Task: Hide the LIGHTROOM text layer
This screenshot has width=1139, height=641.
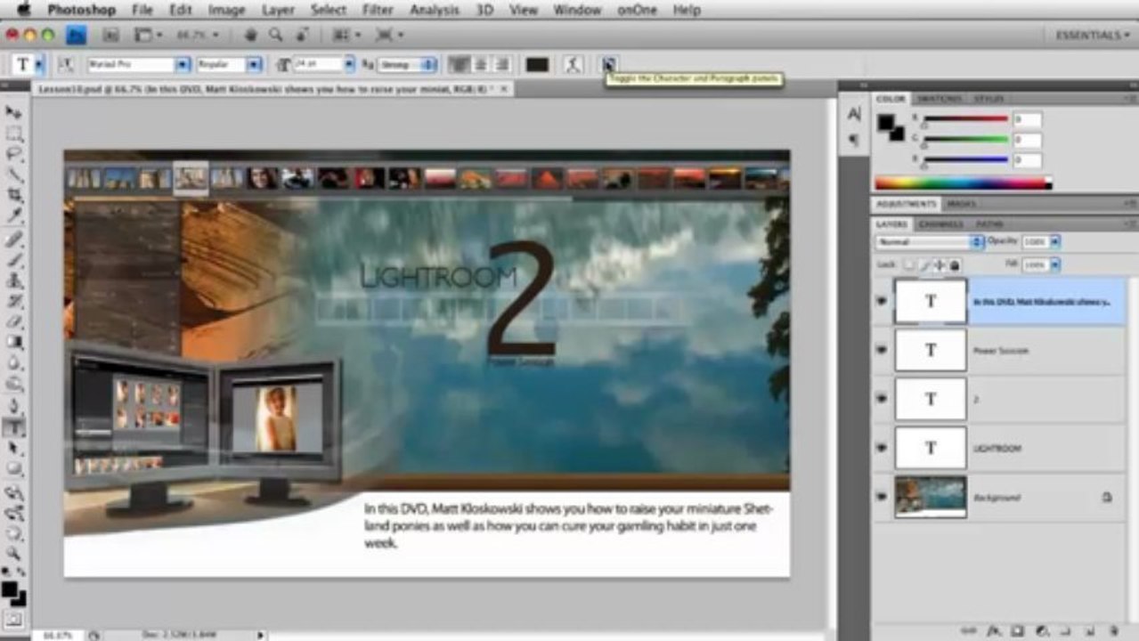Action: [x=882, y=448]
